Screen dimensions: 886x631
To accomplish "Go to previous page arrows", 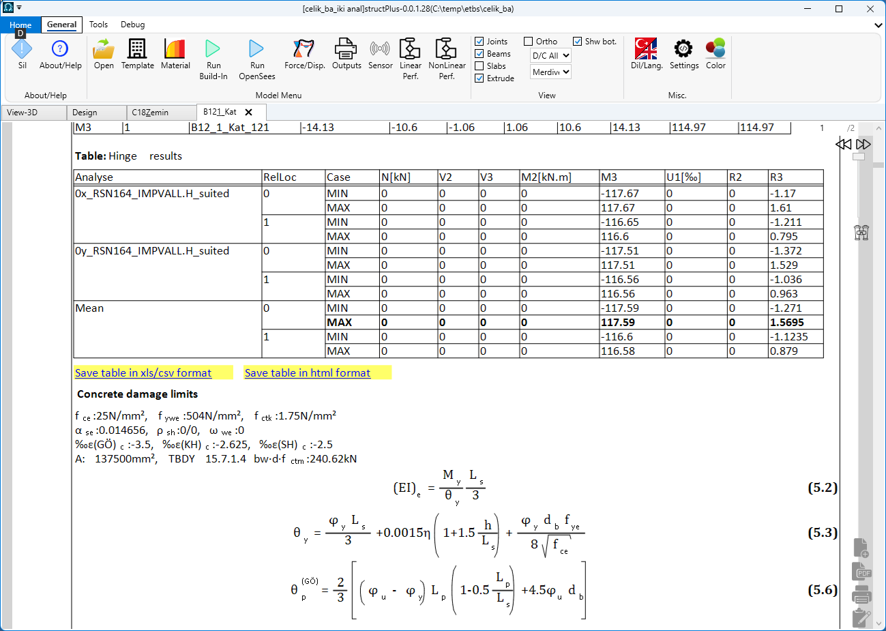I will tap(844, 144).
